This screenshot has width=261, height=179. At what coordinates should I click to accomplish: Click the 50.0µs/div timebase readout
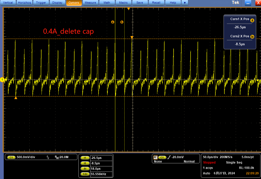[210, 157]
